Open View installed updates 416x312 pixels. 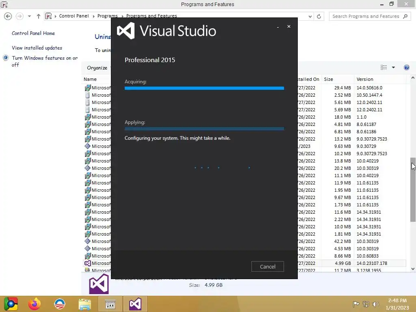coord(37,48)
